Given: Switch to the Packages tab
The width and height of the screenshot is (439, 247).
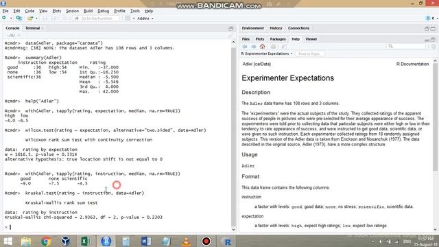Looking at the screenshot, I should point(278,39).
